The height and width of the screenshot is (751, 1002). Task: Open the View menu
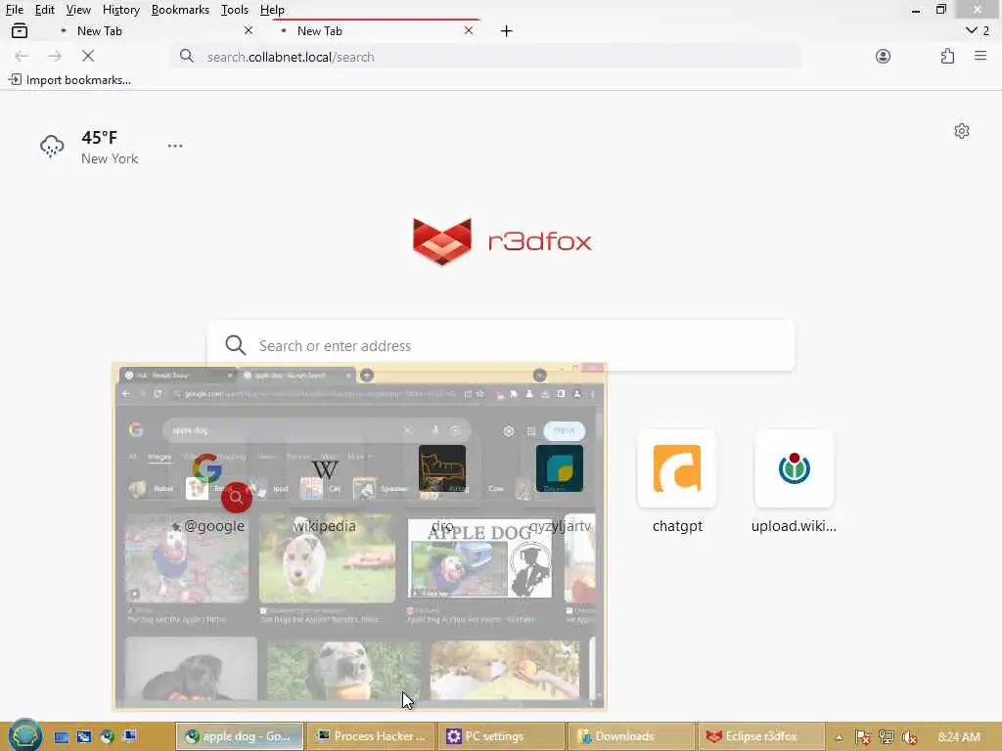click(78, 10)
